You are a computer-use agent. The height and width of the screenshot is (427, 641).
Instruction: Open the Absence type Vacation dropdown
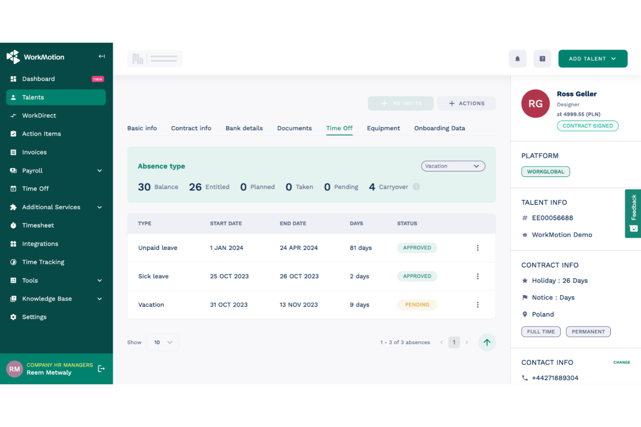pos(453,166)
